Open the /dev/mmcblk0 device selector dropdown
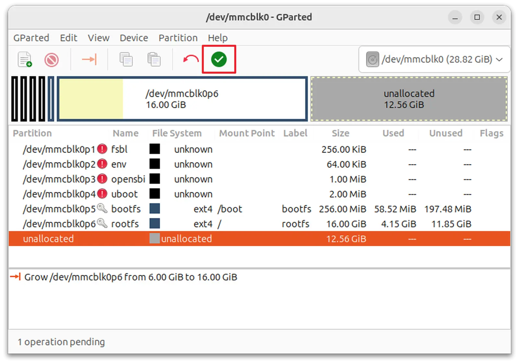Image resolution: width=519 pixels, height=363 pixels. coord(434,60)
